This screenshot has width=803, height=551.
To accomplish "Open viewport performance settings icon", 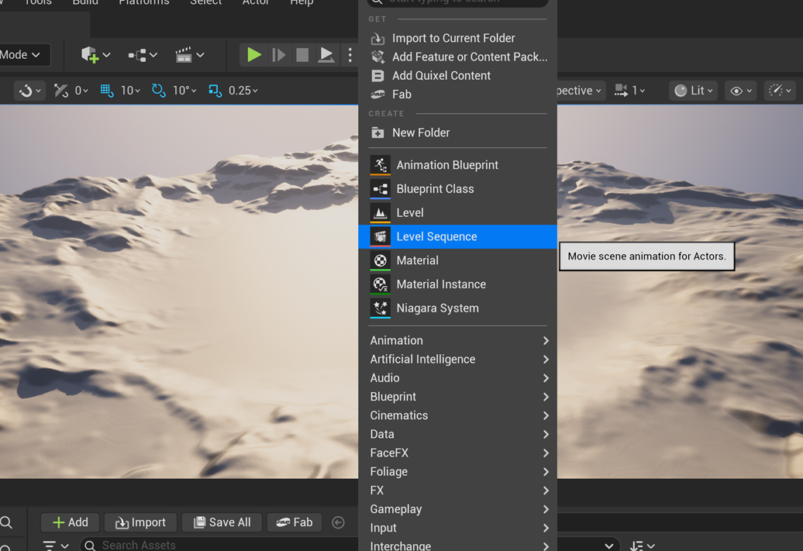I will (x=780, y=91).
